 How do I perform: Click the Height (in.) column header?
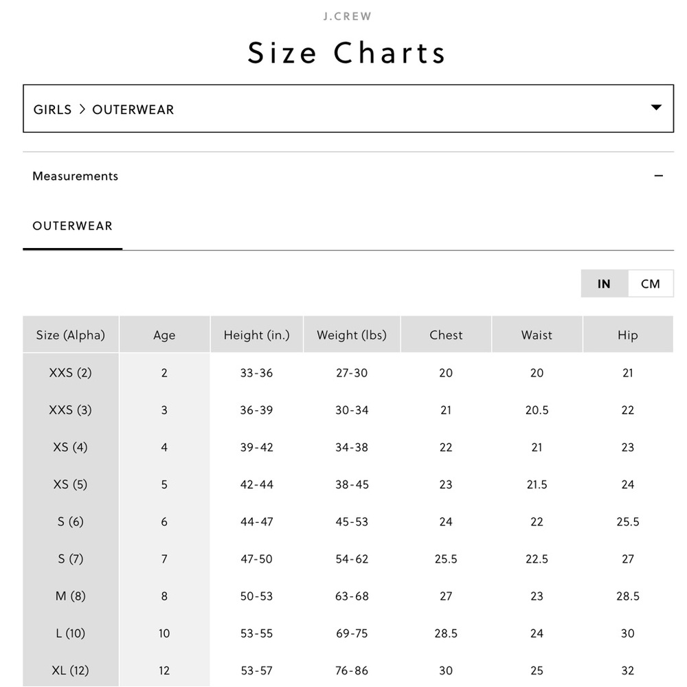pyautogui.click(x=257, y=335)
